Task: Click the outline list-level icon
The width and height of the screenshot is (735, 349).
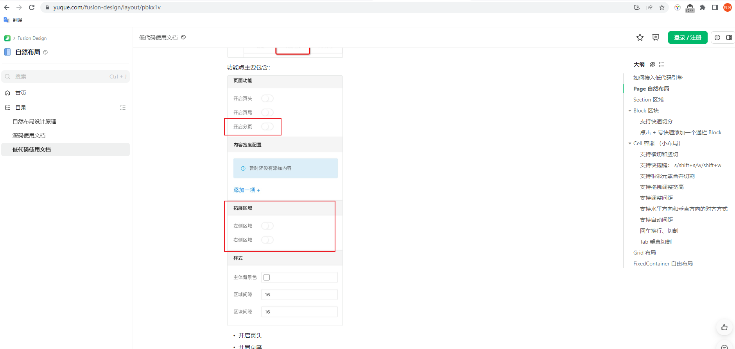Action: click(x=662, y=64)
